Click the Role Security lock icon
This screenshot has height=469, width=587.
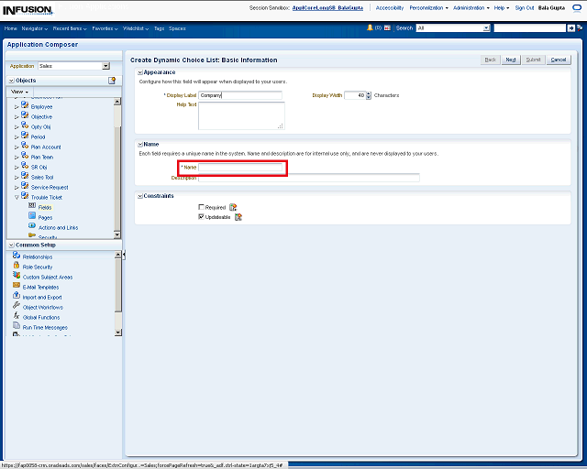coord(17,267)
